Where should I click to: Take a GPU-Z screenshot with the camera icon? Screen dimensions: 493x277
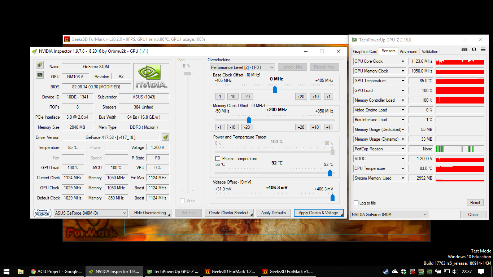464,49
